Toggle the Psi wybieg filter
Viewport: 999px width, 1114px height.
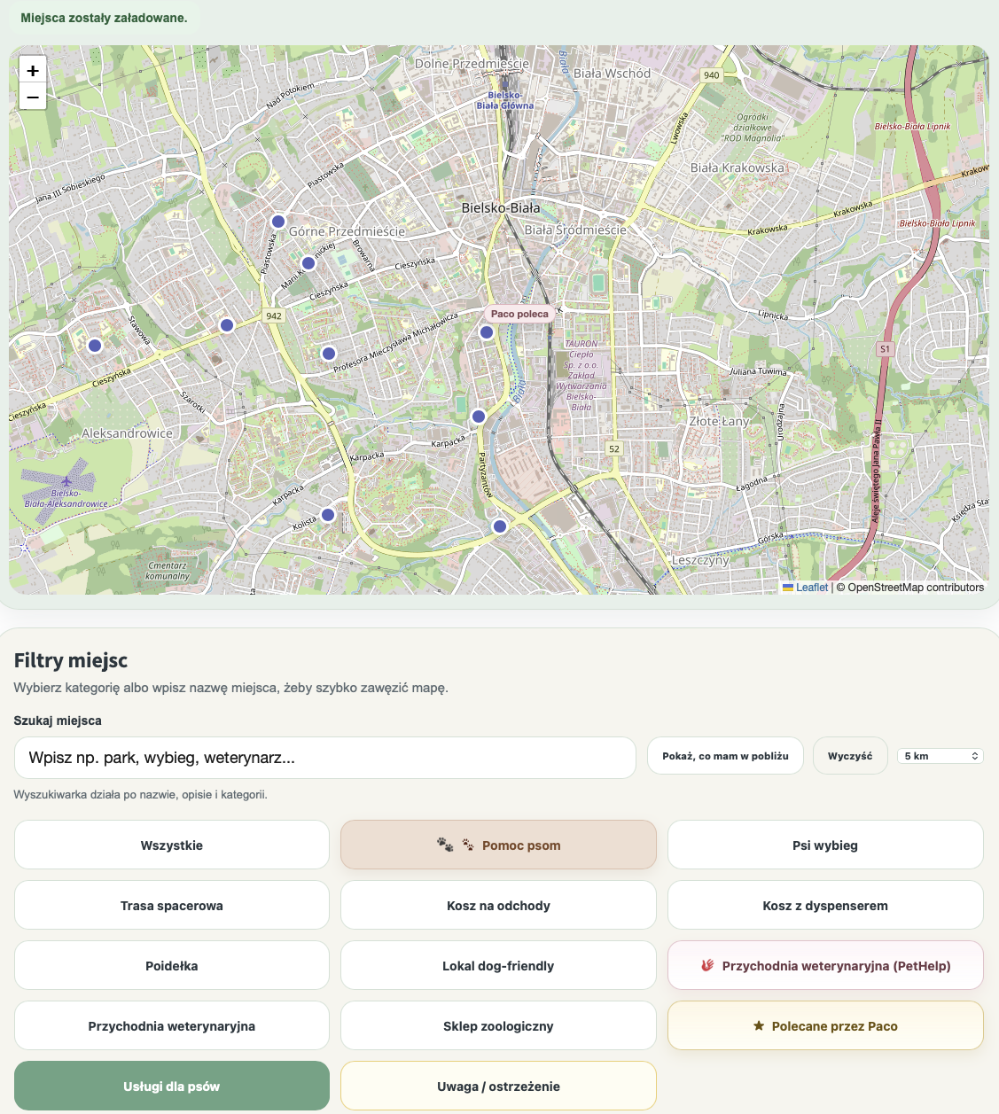tap(825, 845)
